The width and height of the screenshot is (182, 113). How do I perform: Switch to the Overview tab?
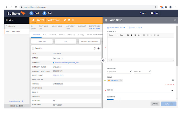pyautogui.click(x=36, y=34)
